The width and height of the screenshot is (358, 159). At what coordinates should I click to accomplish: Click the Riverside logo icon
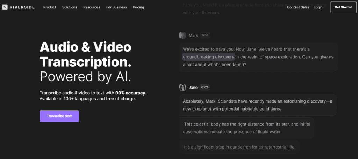(x=5, y=7)
